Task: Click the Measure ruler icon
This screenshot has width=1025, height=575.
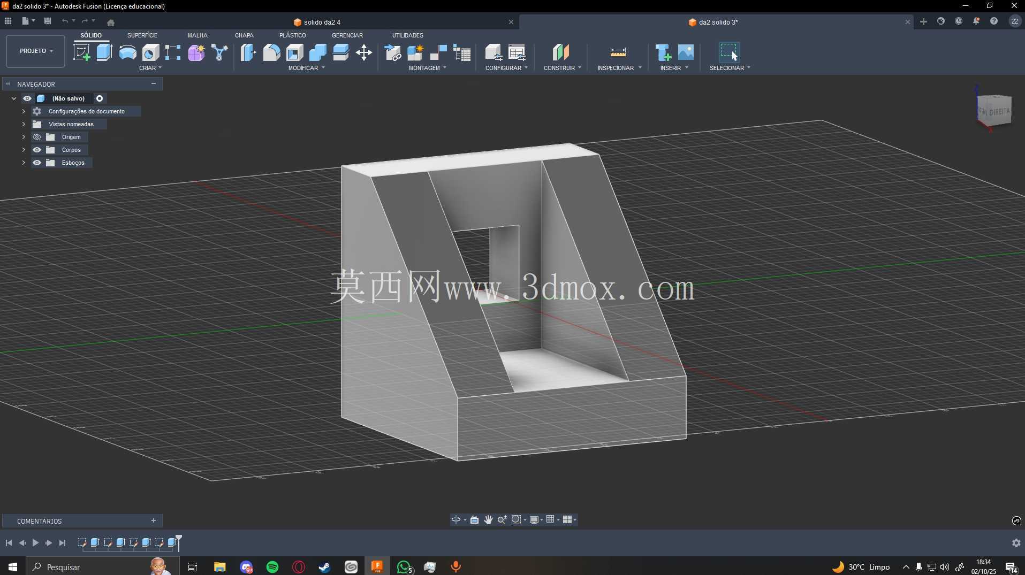Action: [618, 52]
